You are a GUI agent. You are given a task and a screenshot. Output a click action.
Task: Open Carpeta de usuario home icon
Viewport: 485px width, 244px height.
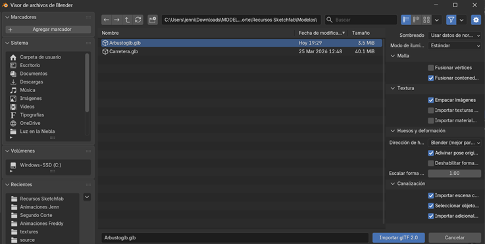click(x=13, y=57)
